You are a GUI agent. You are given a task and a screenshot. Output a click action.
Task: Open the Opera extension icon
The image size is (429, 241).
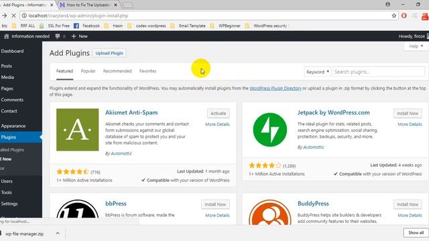click(x=404, y=15)
